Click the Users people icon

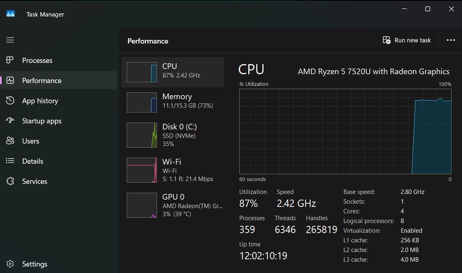[10, 140]
